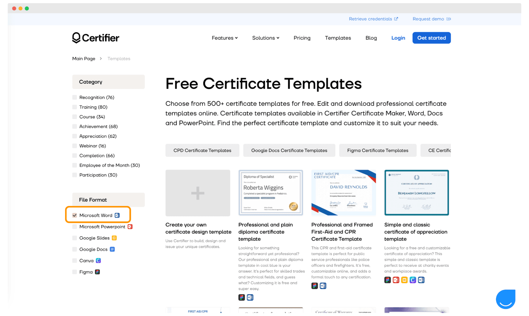Click the Figma format icon in sidebar
Screen dimensions: 529x316
pyautogui.click(x=97, y=272)
